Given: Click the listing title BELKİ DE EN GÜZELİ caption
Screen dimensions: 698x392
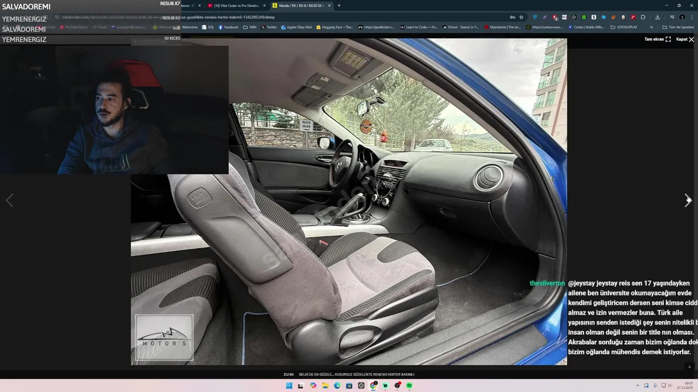Looking at the screenshot, I should click(357, 375).
